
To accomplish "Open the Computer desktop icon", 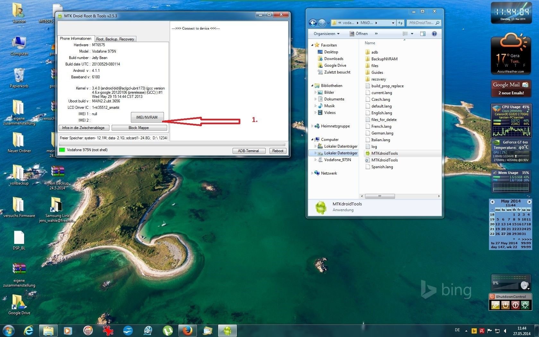I will (19, 46).
